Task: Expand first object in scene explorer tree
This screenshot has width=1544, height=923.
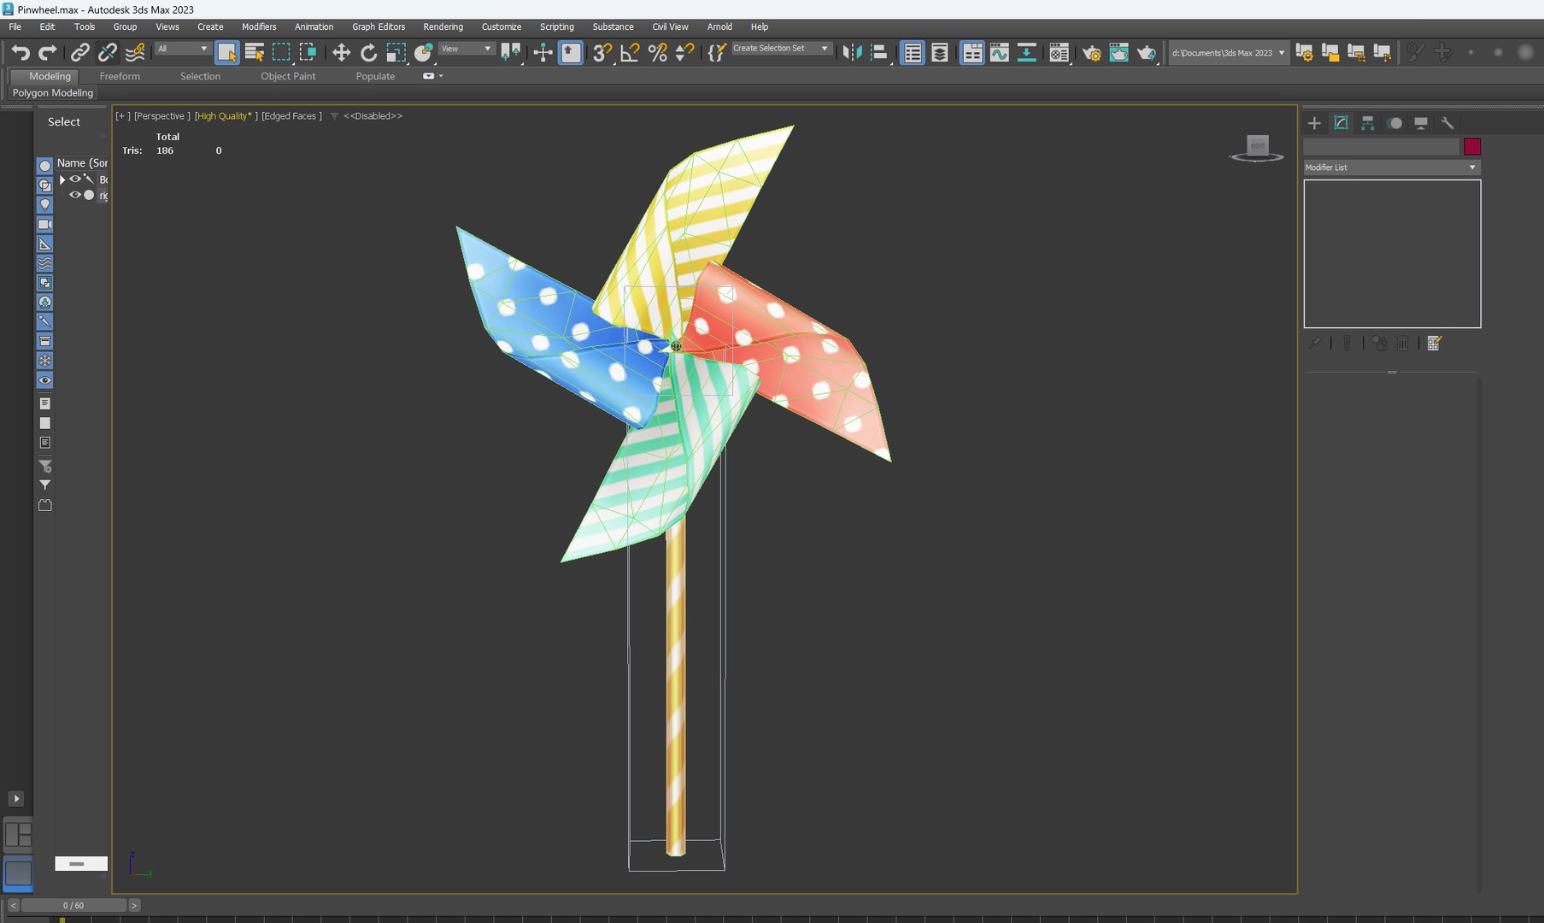Action: coord(62,179)
